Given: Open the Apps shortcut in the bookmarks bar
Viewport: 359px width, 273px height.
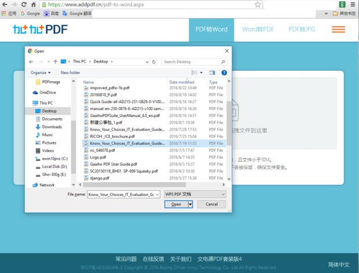Looking at the screenshot, I should click(9, 13).
